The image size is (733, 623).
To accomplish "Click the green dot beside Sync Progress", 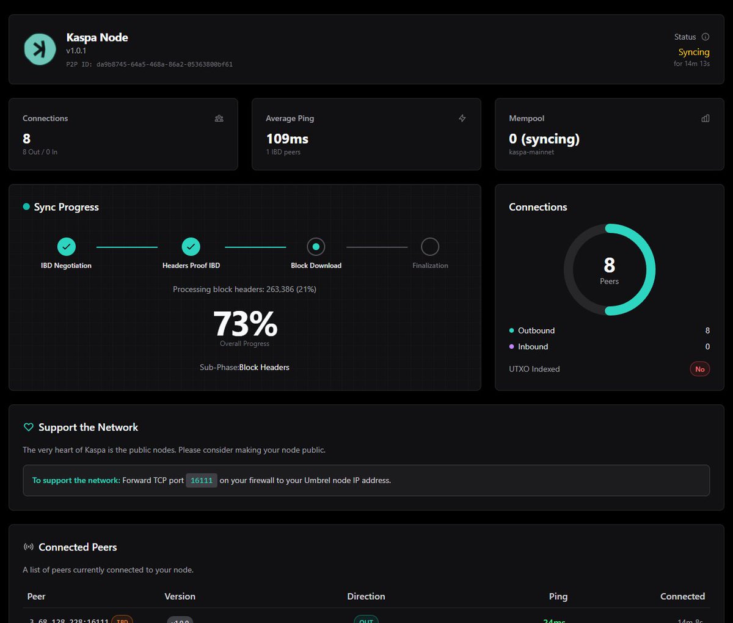I will click(26, 206).
